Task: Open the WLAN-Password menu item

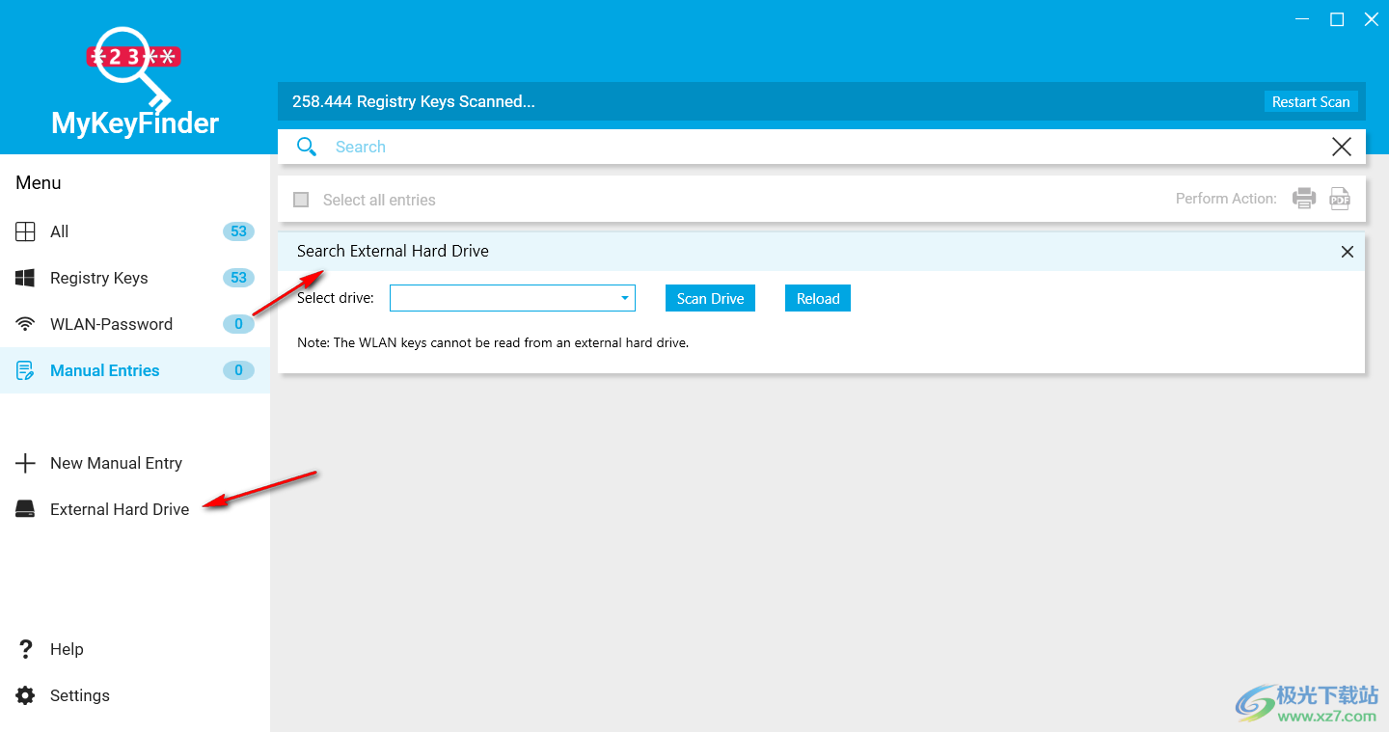Action: click(135, 324)
